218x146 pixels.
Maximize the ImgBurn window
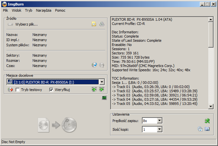coord(207,4)
